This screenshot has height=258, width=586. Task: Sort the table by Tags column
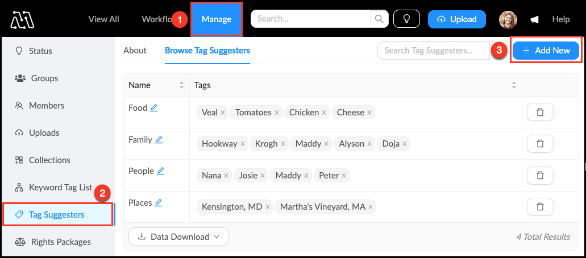pos(514,85)
